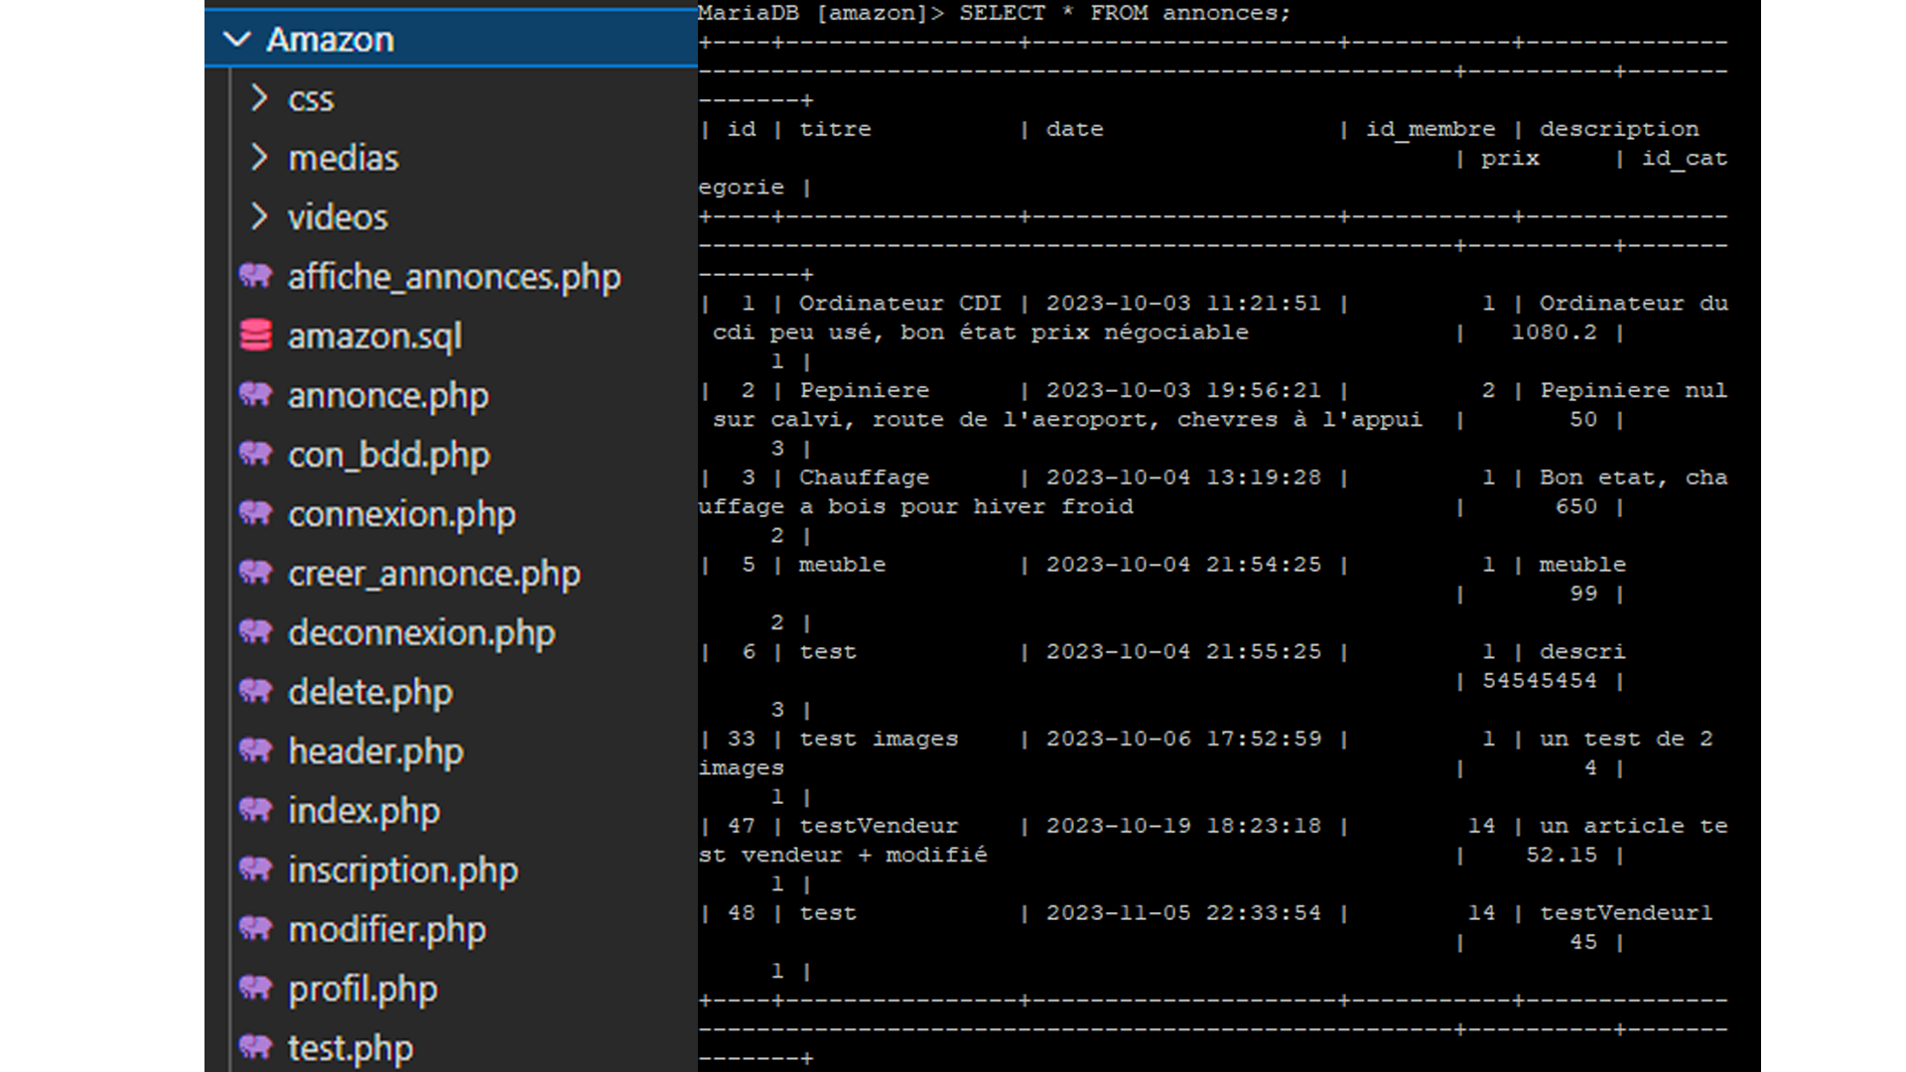Click the PHP icon beside index.php

256,810
